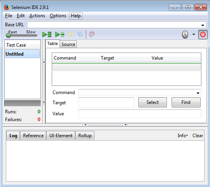The width and height of the screenshot is (210, 187).
Task: Set speed to the Slow end of the slider track
Action: tap(36, 36)
